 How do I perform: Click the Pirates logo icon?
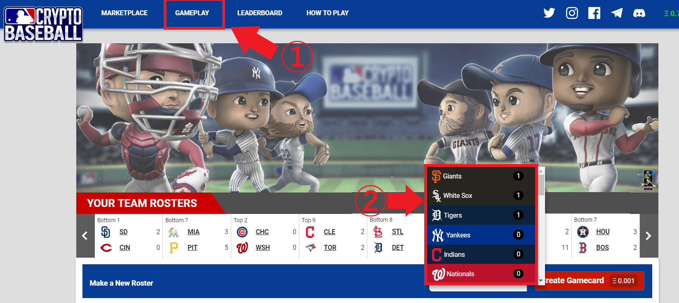pos(174,248)
